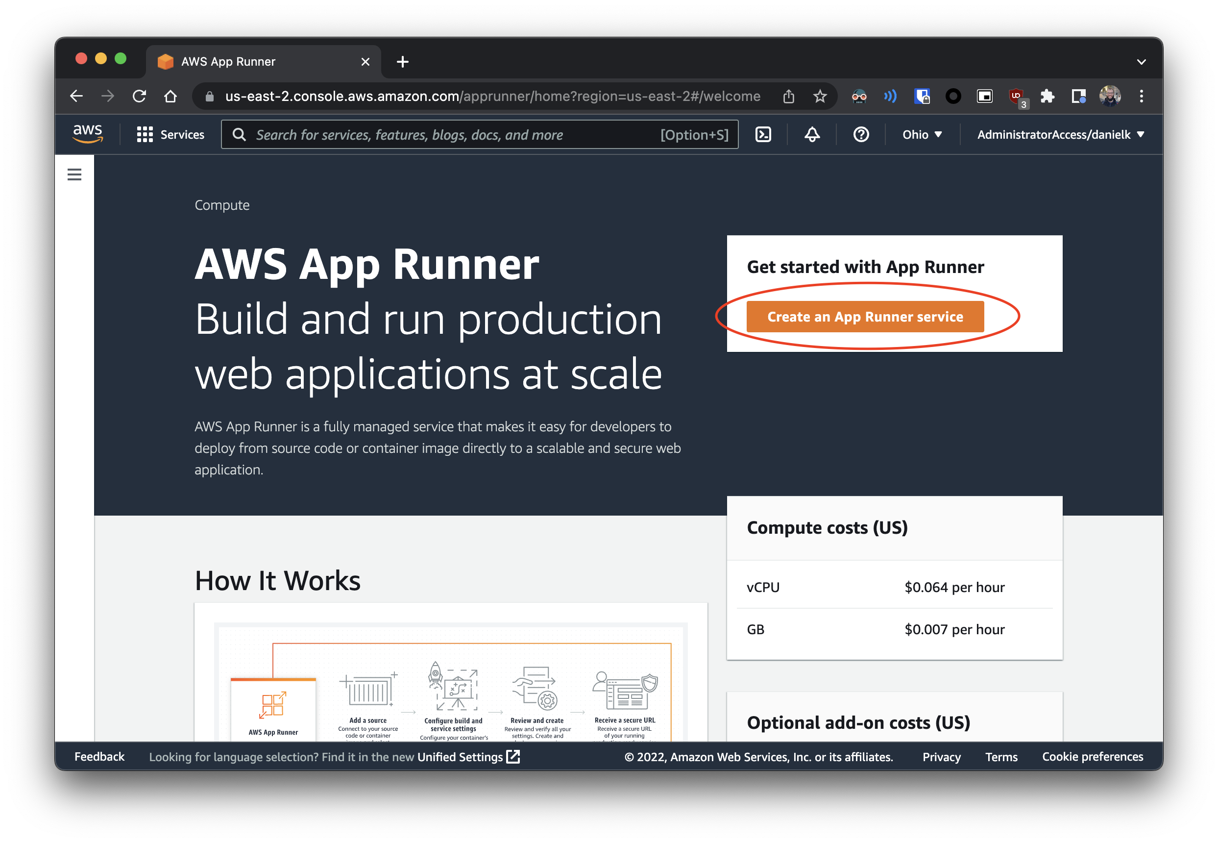Bookmark page with the star icon
The height and width of the screenshot is (843, 1218).
point(819,96)
